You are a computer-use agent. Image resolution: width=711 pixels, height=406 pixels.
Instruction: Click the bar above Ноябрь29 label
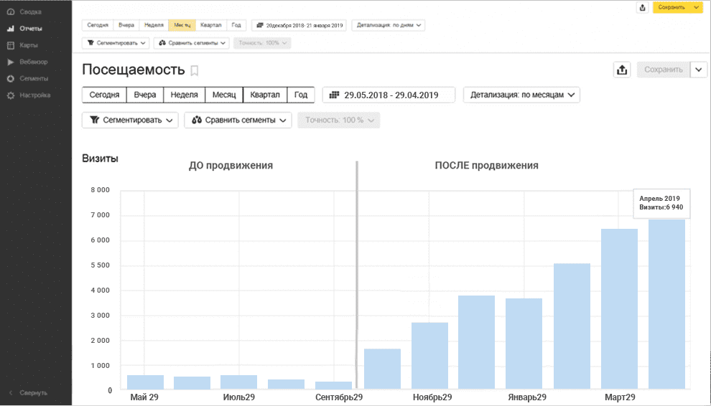429,356
